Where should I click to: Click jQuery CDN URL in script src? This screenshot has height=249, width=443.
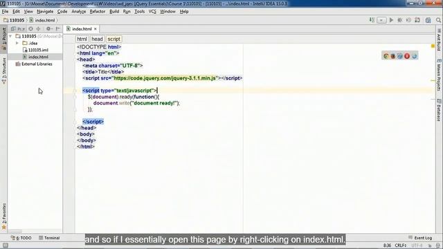pos(165,78)
